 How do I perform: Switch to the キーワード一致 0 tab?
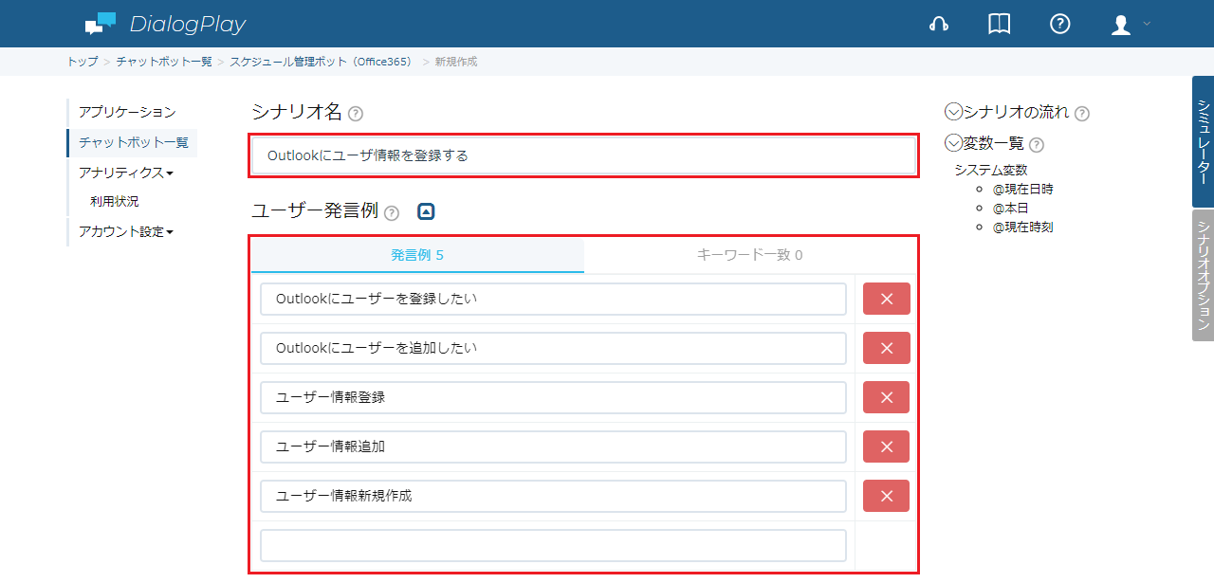pos(749,255)
